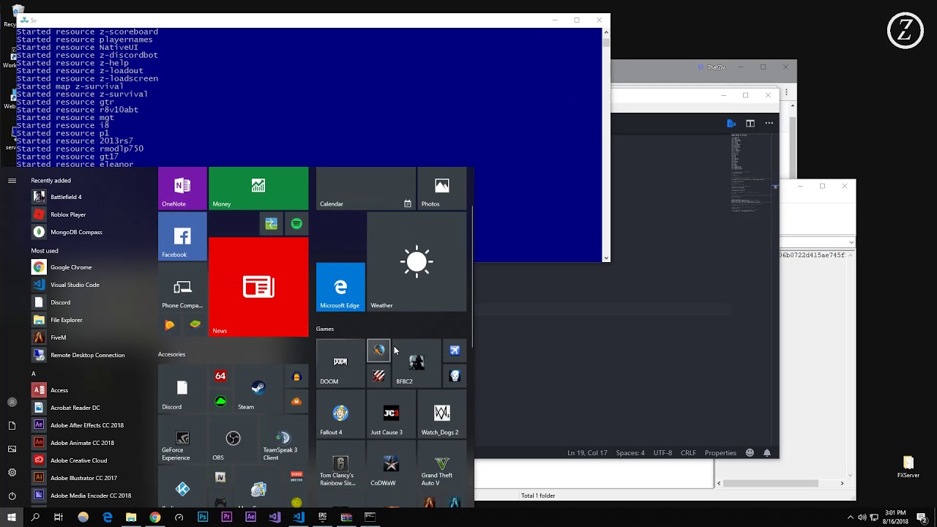This screenshot has height=527, width=937.
Task: Expand the Start menu hamburger
Action: 12,180
